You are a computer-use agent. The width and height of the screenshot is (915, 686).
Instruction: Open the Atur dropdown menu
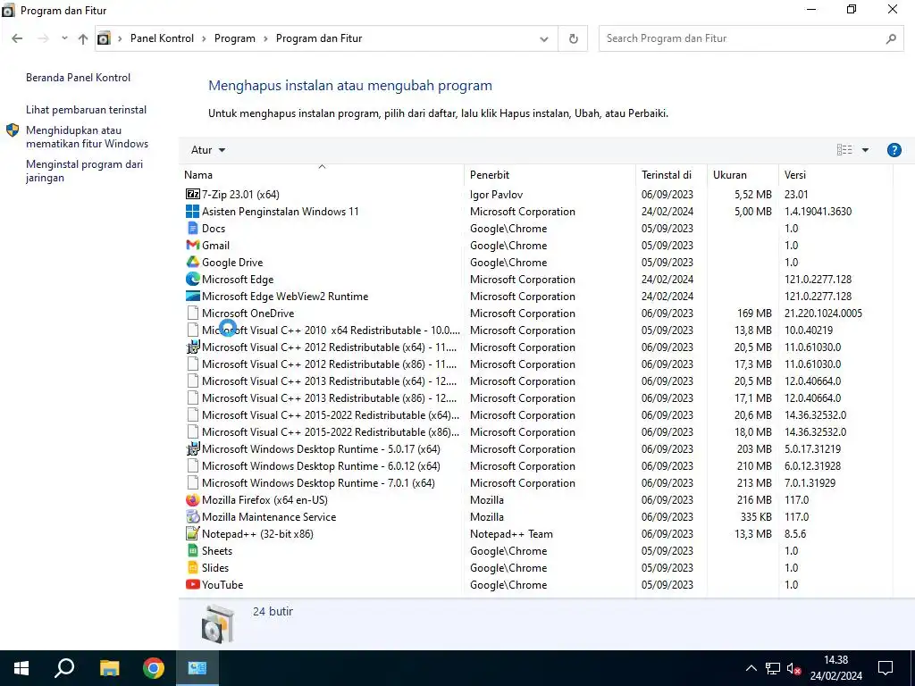[207, 150]
